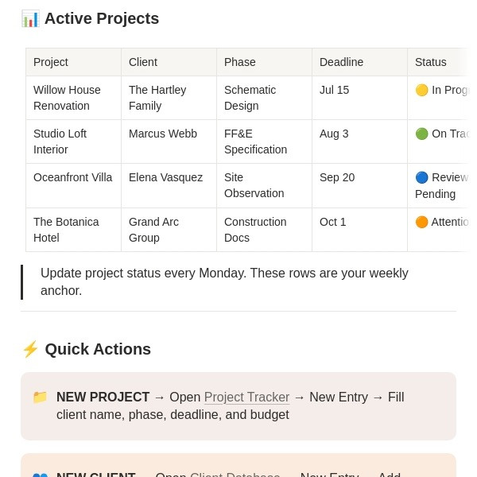477x477 pixels.
Task: Click the blue Review Pending status dot
Action: point(421,177)
